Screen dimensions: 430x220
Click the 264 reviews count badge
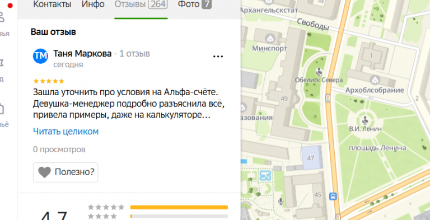pyautogui.click(x=158, y=4)
